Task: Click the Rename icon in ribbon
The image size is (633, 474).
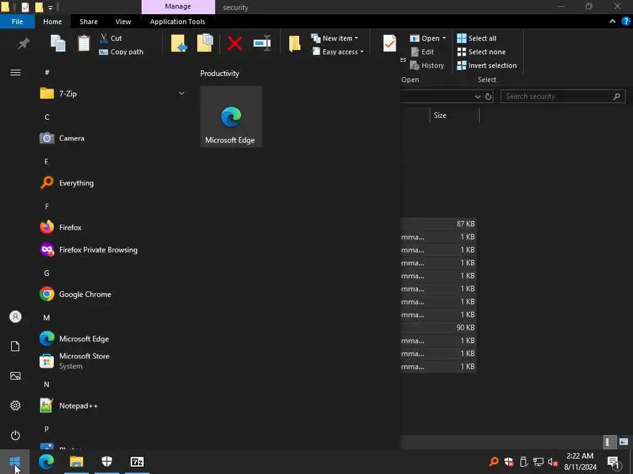Action: pyautogui.click(x=262, y=43)
